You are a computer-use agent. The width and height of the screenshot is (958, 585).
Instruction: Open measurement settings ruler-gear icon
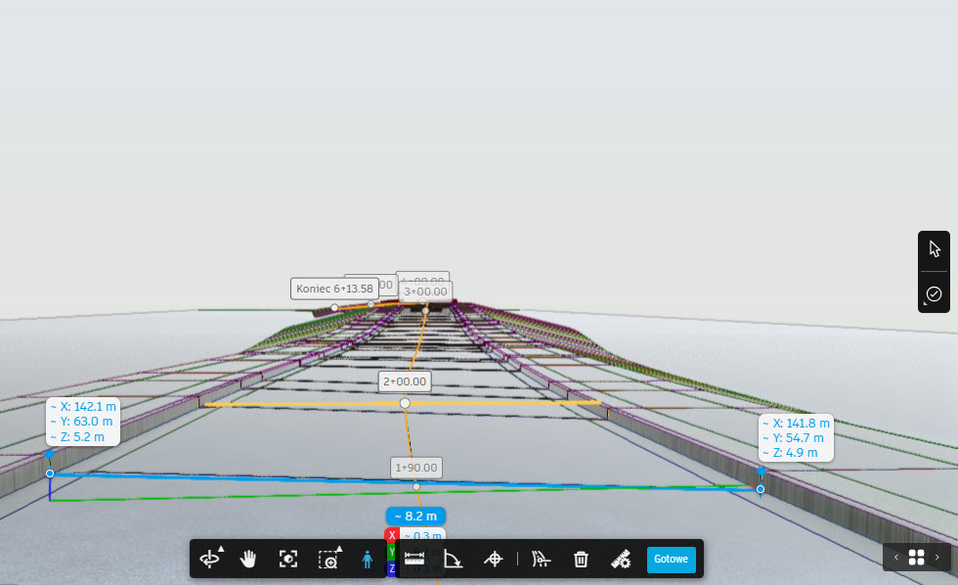[620, 560]
